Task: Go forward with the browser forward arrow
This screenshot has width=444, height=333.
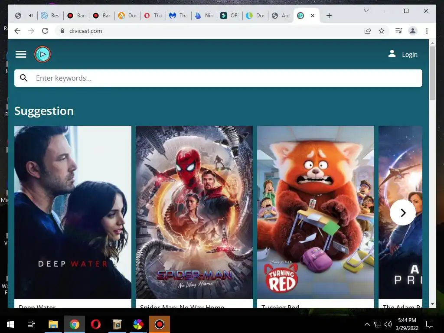Action: (x=31, y=31)
